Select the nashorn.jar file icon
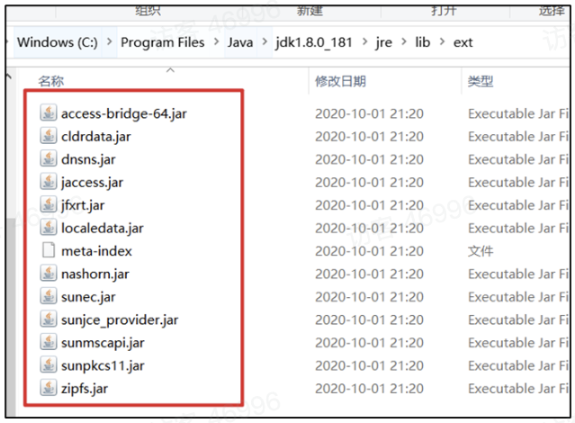This screenshot has width=575, height=423. pos(49,274)
